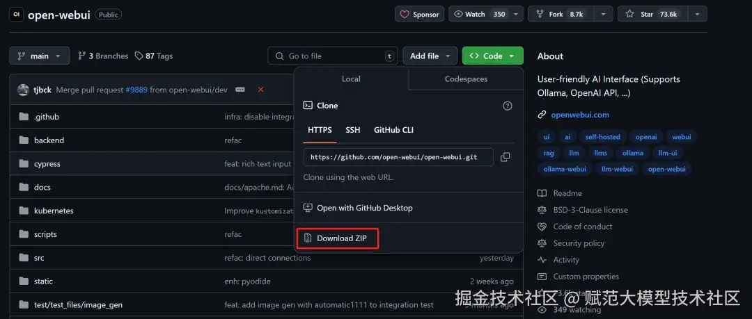Screen dimensions: 752x319
Task: Click Download ZIP
Action: tap(338, 238)
